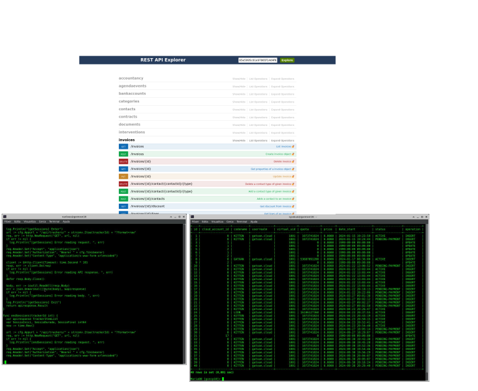Open Visualitza menu in right terminal
The width and height of the screenshot is (478, 391).
(217, 221)
